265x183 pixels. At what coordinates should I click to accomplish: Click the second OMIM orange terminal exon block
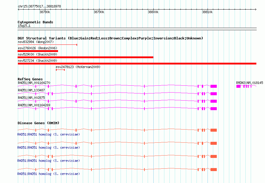pos(213,143)
